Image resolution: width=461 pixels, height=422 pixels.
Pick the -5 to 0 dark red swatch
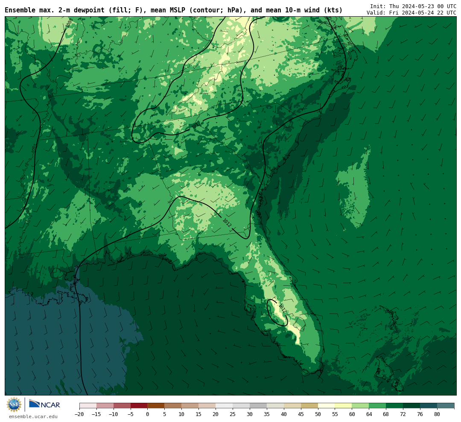(139, 406)
